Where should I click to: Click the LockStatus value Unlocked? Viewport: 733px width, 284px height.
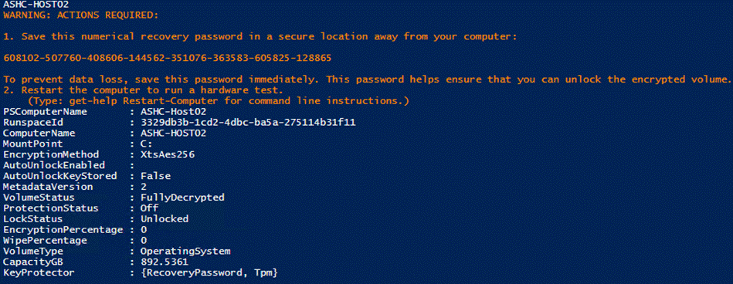165,219
